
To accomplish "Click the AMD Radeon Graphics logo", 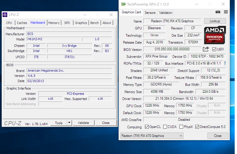I will pyautogui.click(x=215, y=35).
